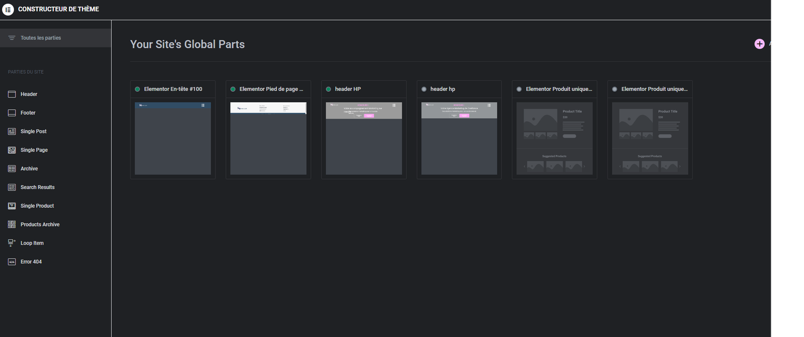Select Toutes les parties in sidebar

click(x=55, y=38)
